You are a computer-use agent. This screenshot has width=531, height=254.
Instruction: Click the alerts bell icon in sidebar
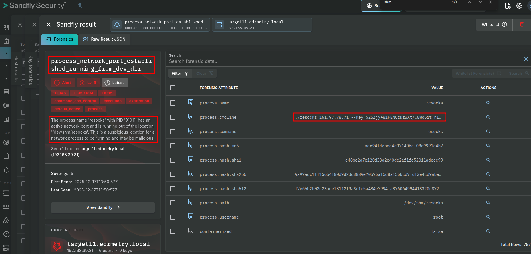point(6,170)
